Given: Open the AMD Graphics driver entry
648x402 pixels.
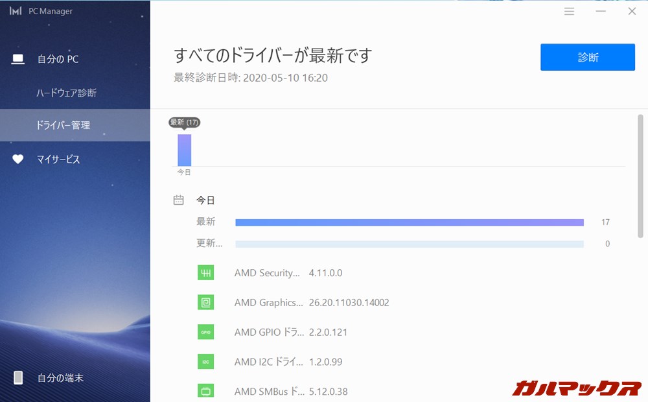Looking at the screenshot, I should [x=292, y=302].
